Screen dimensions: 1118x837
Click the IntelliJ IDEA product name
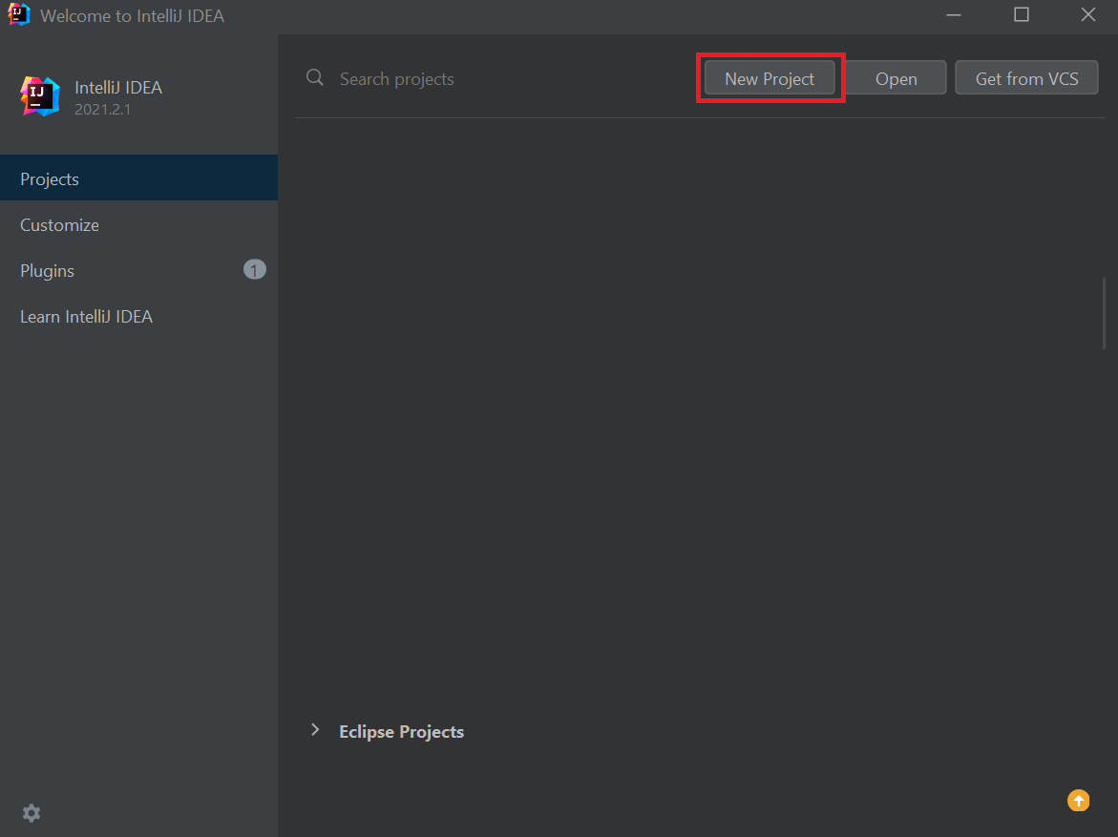(x=118, y=88)
